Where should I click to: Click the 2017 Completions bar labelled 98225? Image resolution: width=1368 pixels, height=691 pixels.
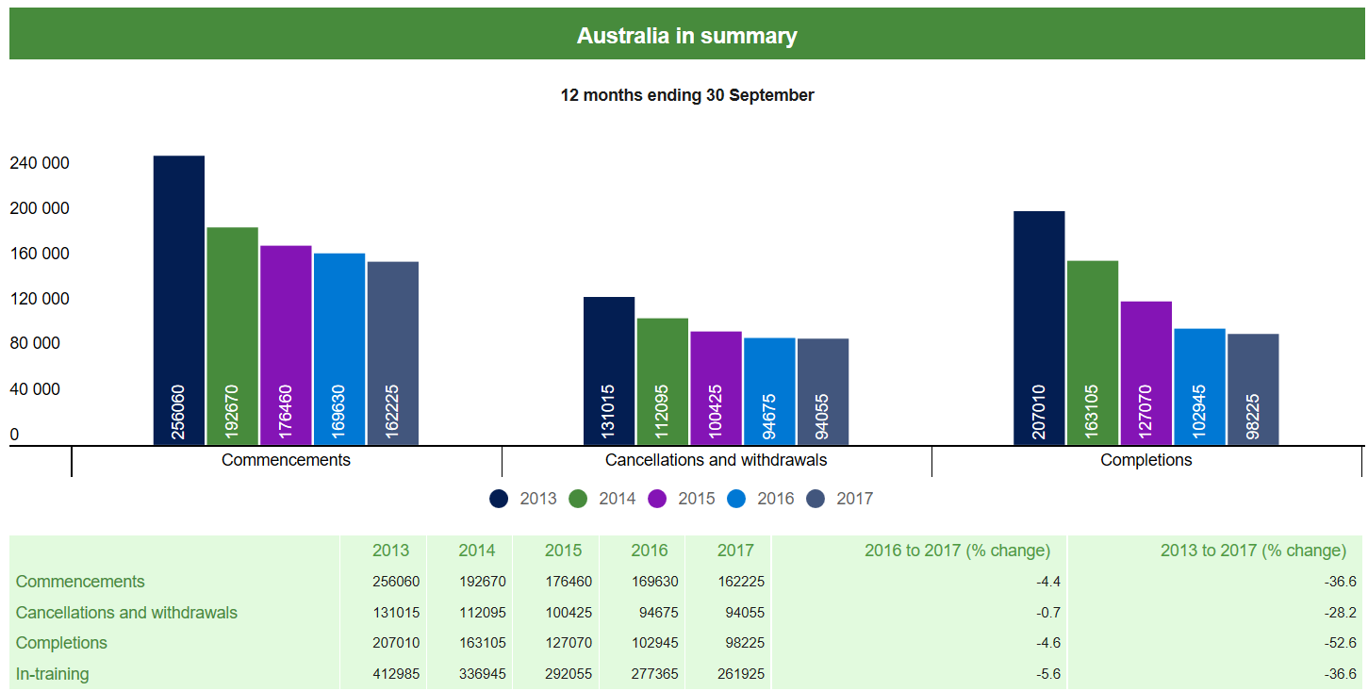[x=1253, y=389]
